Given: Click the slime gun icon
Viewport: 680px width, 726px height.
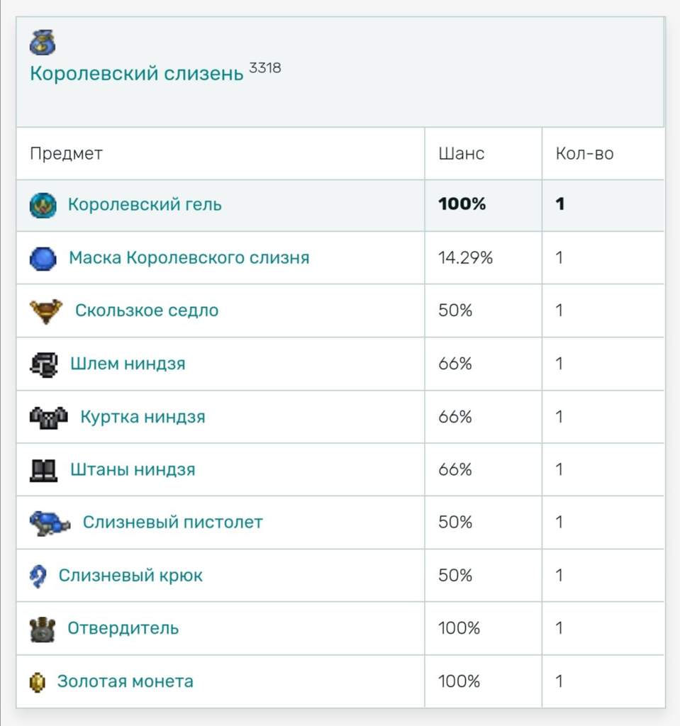Looking at the screenshot, I should (x=50, y=523).
